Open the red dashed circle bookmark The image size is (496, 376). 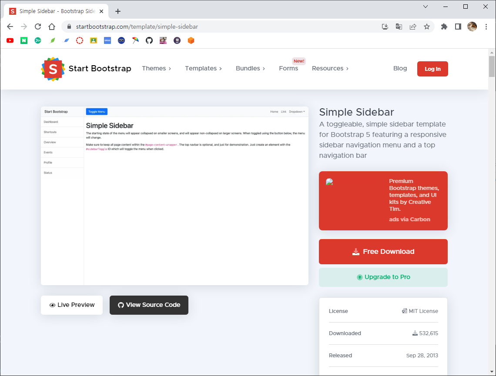[x=80, y=40]
